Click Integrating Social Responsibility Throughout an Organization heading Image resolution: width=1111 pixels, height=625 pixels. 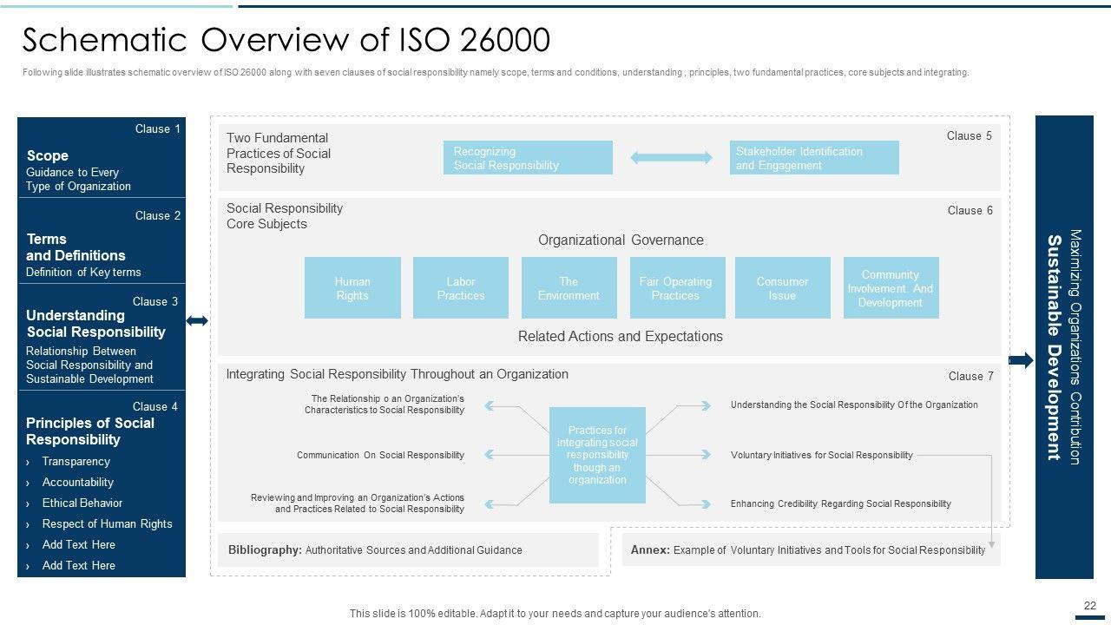398,374
